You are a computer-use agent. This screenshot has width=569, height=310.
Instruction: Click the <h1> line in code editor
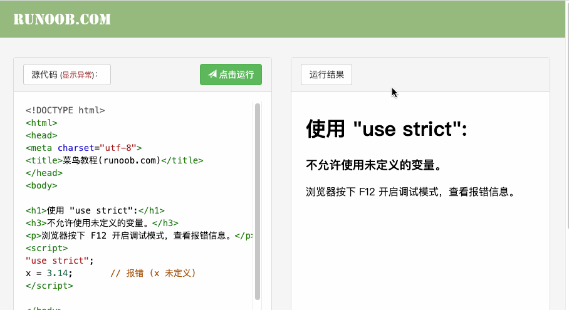[95, 210]
